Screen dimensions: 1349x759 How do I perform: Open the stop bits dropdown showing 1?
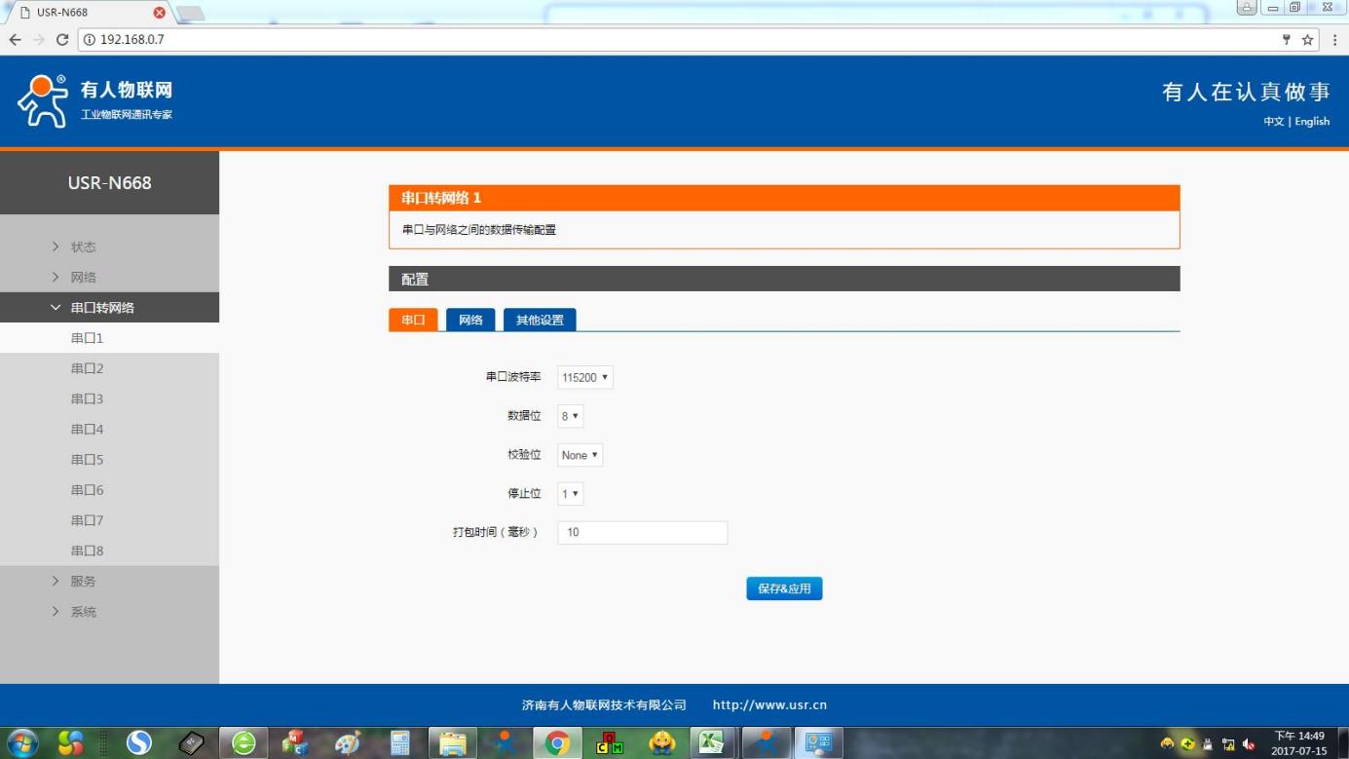(x=571, y=494)
